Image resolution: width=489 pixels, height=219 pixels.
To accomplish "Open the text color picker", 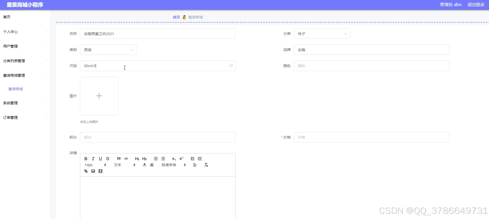I will (145, 165).
